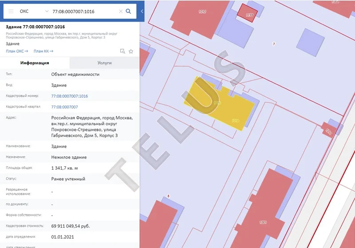Open cadastral quarter link 77:08:0007007
The width and height of the screenshot is (355, 248).
(x=64, y=107)
